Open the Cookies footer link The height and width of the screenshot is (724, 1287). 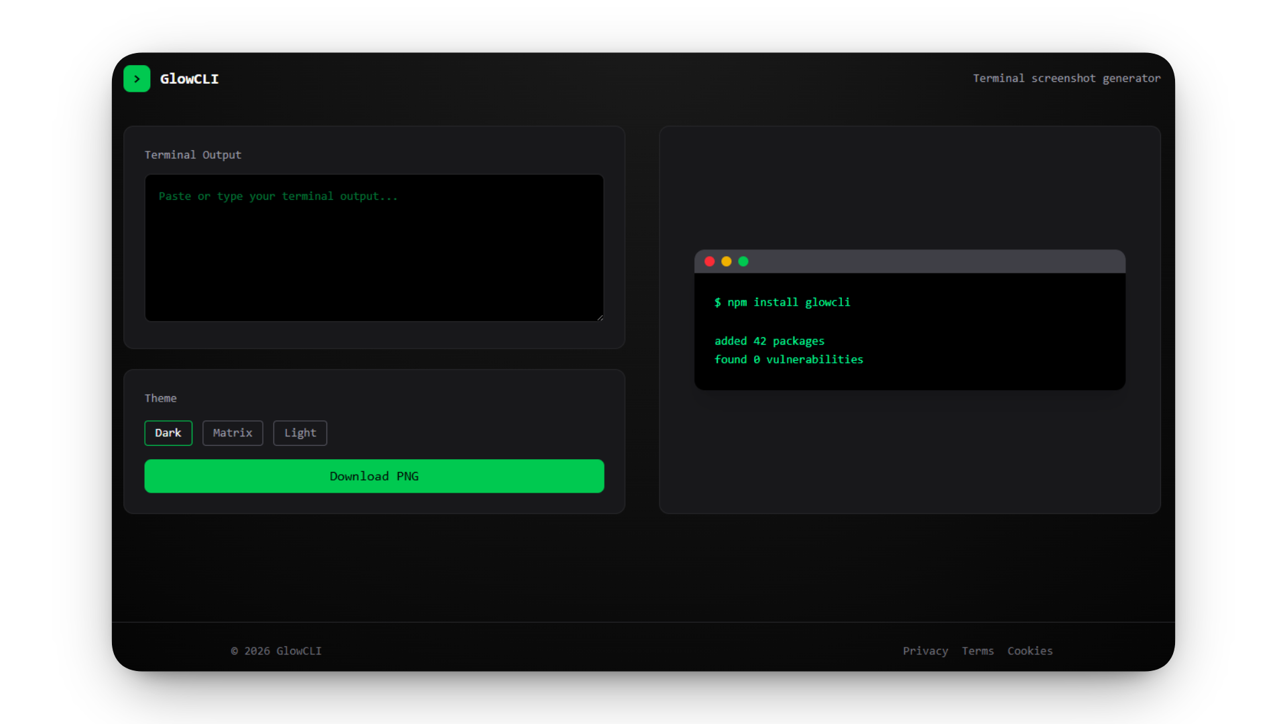[x=1030, y=651]
